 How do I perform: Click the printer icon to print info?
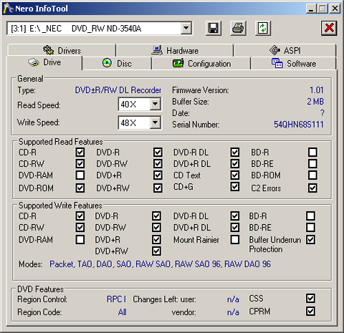click(238, 29)
